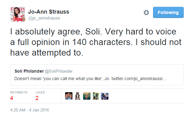Open first liker avatar with two people

pos(69,96)
